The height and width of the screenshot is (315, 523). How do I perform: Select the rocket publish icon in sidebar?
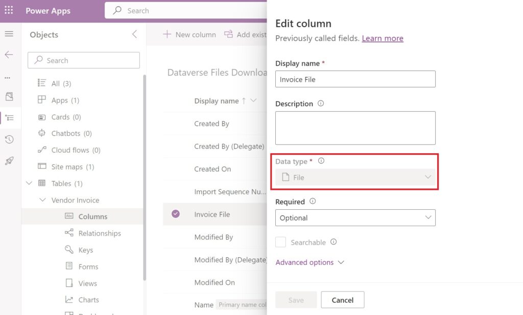point(9,160)
